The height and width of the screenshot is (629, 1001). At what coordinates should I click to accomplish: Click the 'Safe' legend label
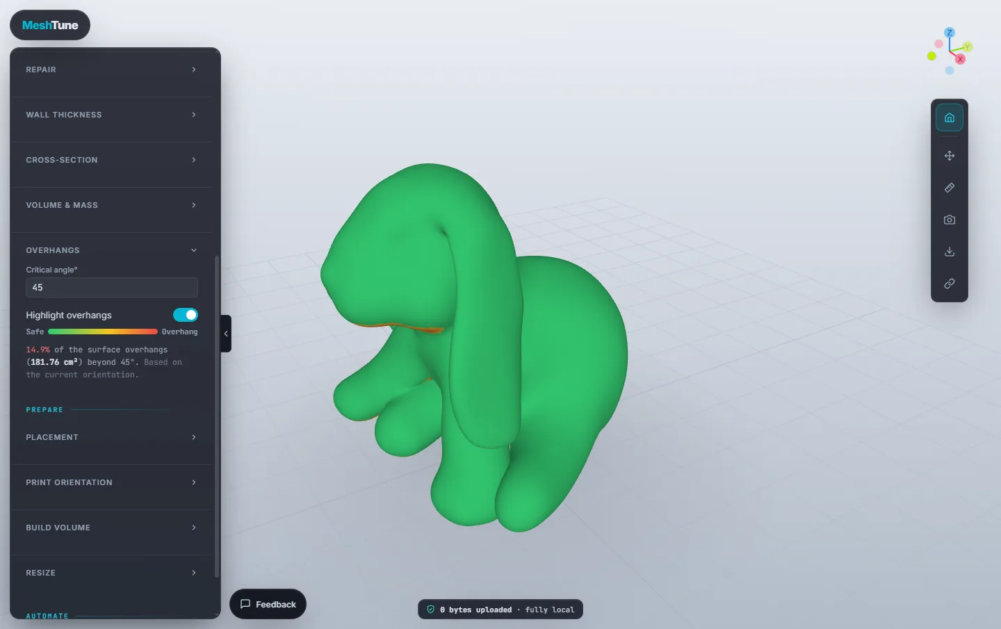35,332
